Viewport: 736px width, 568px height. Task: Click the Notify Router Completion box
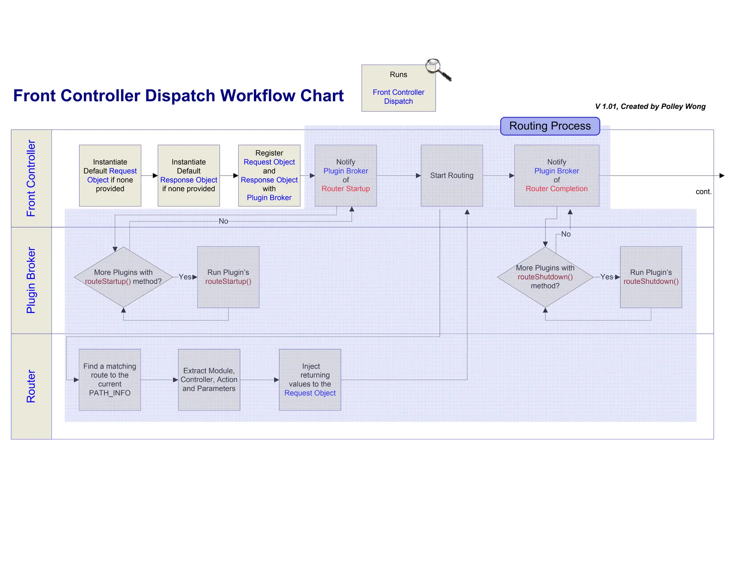click(556, 176)
